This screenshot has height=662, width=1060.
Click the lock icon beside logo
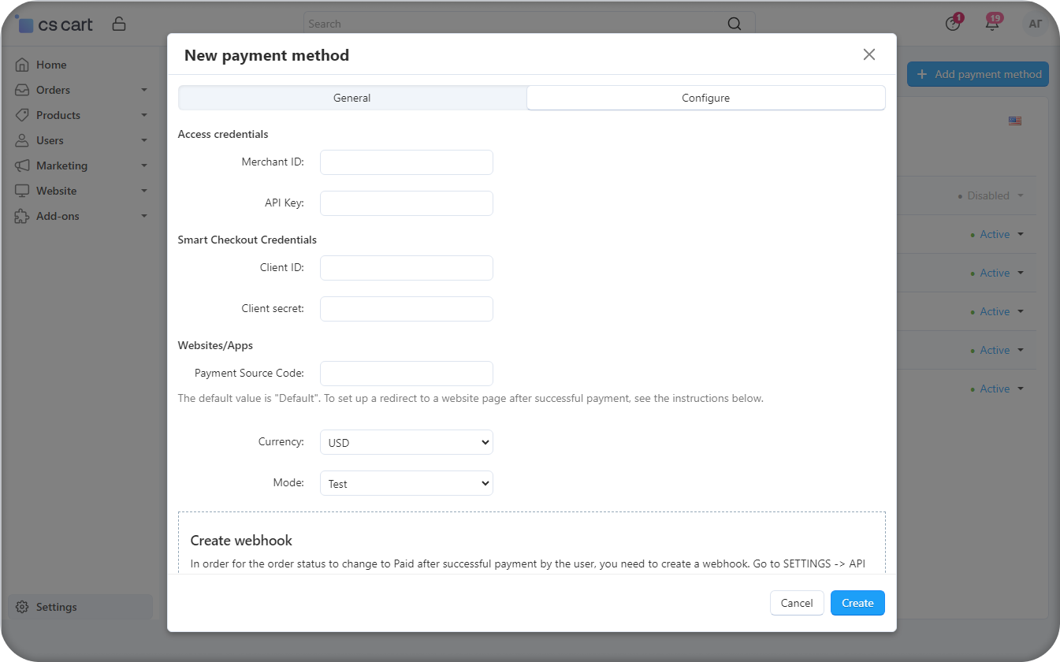tap(119, 24)
